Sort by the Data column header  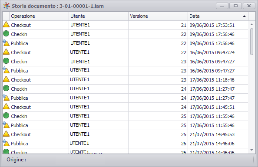click(218, 16)
